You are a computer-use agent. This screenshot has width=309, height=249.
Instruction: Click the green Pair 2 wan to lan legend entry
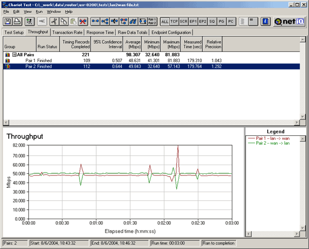[269, 143]
